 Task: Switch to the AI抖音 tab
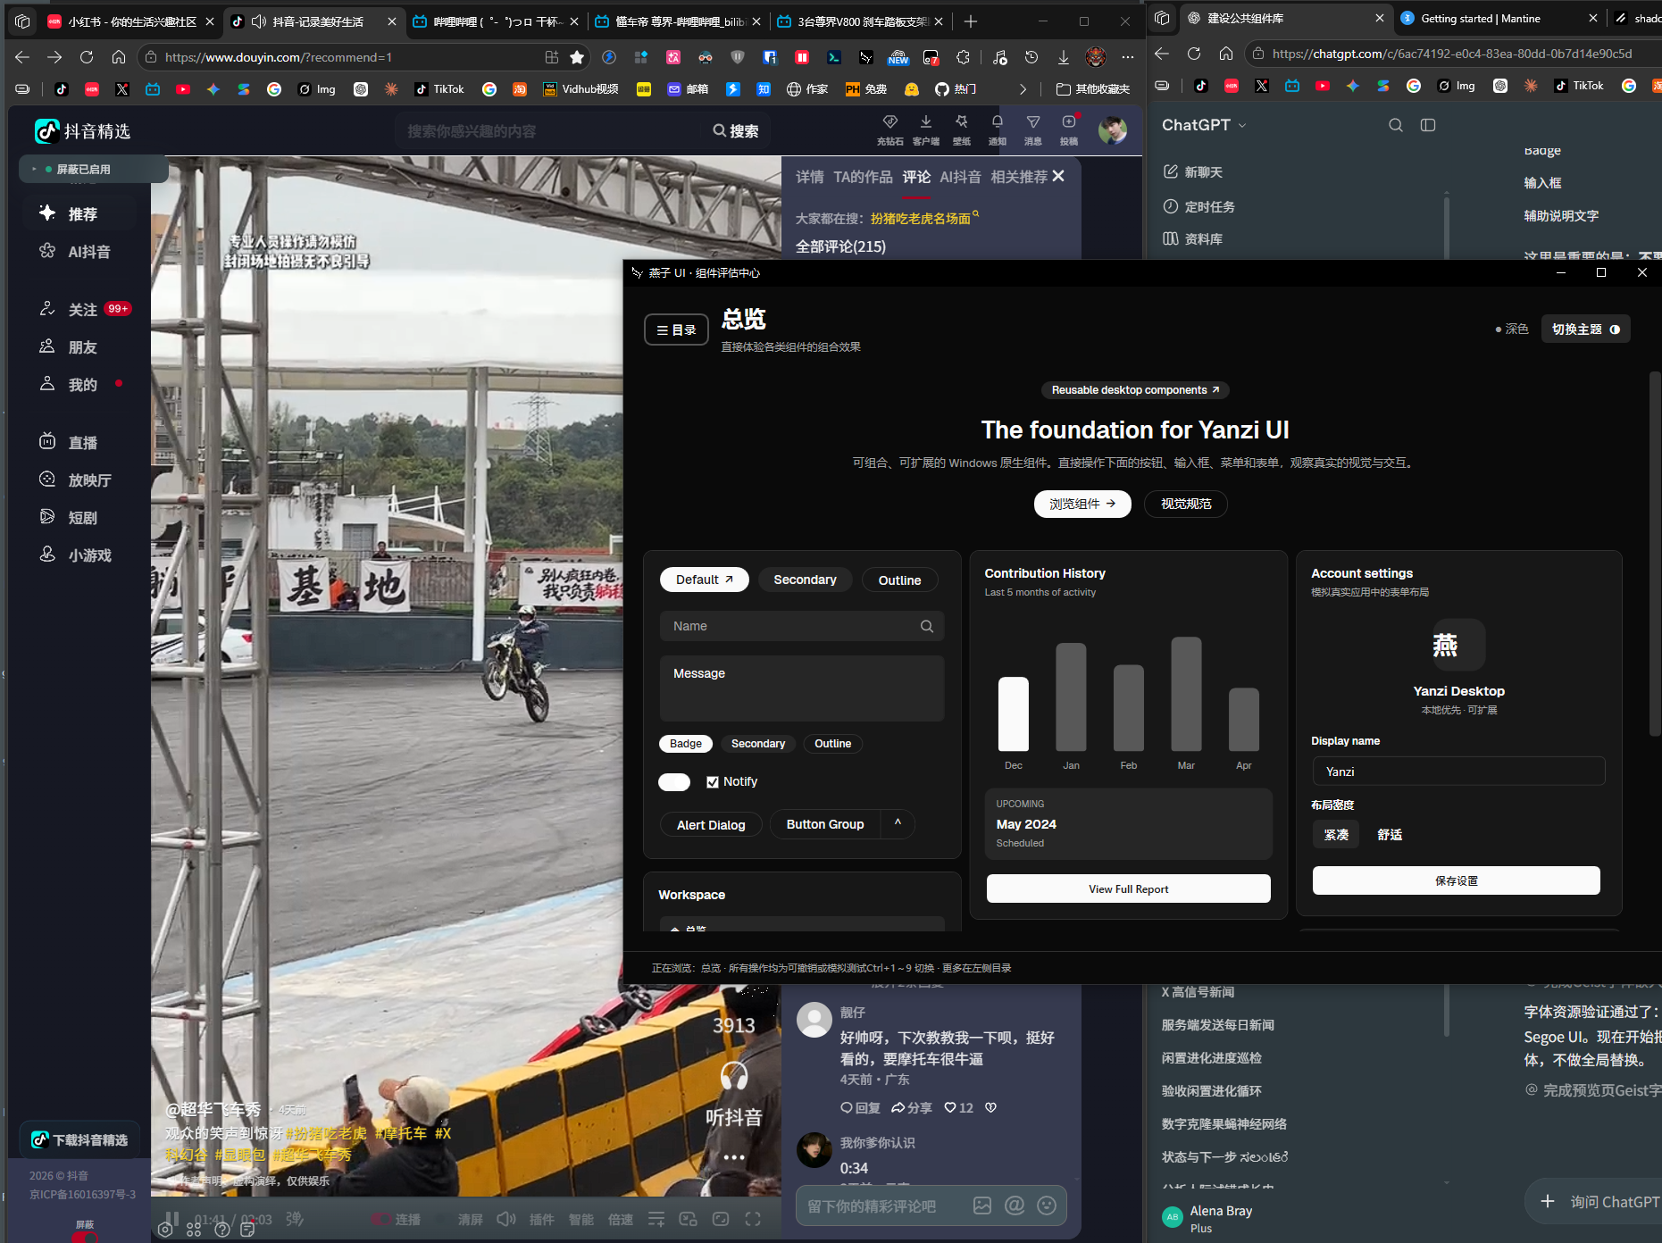(960, 177)
